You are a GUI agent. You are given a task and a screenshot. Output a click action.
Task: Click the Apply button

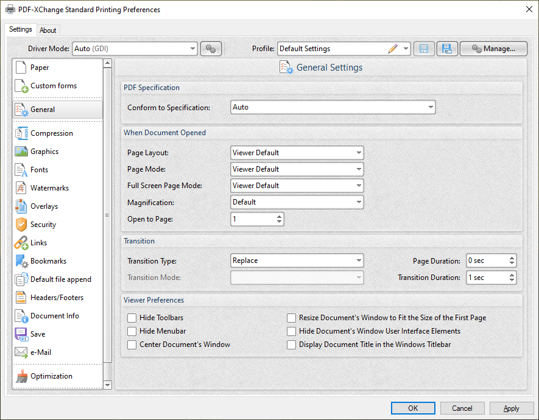click(512, 408)
